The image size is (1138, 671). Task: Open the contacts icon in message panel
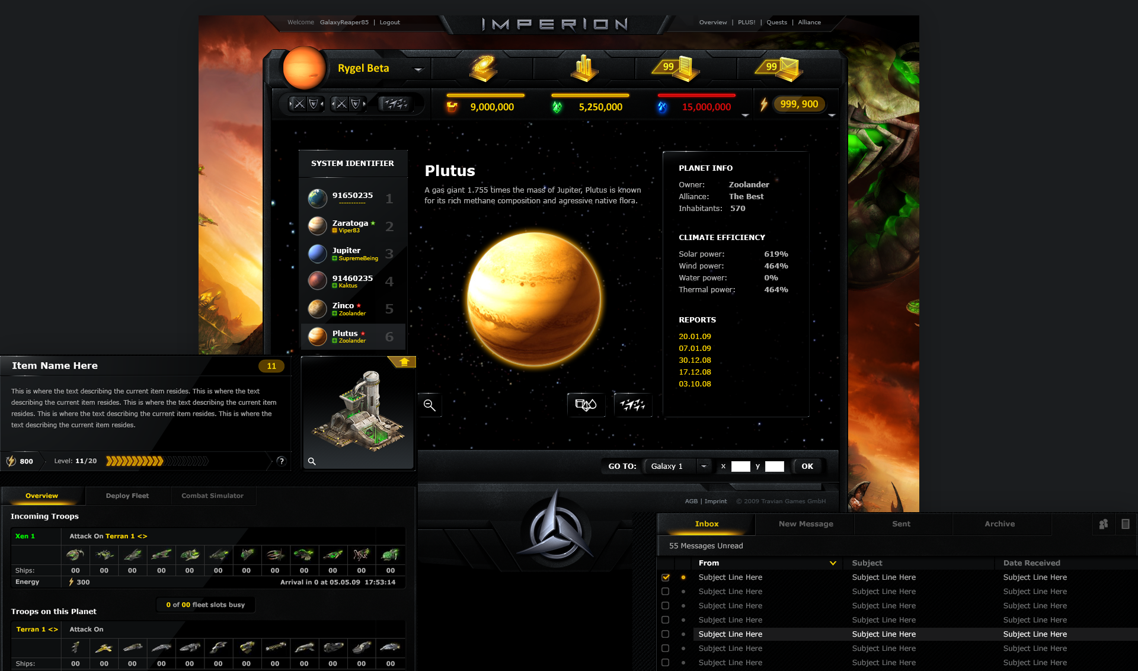pos(1103,524)
